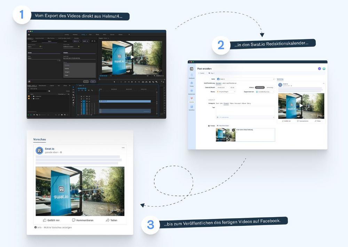Open the first pill dropdown in the Helmut panel
Viewport: 348px width, 247px height.
tap(76, 41)
